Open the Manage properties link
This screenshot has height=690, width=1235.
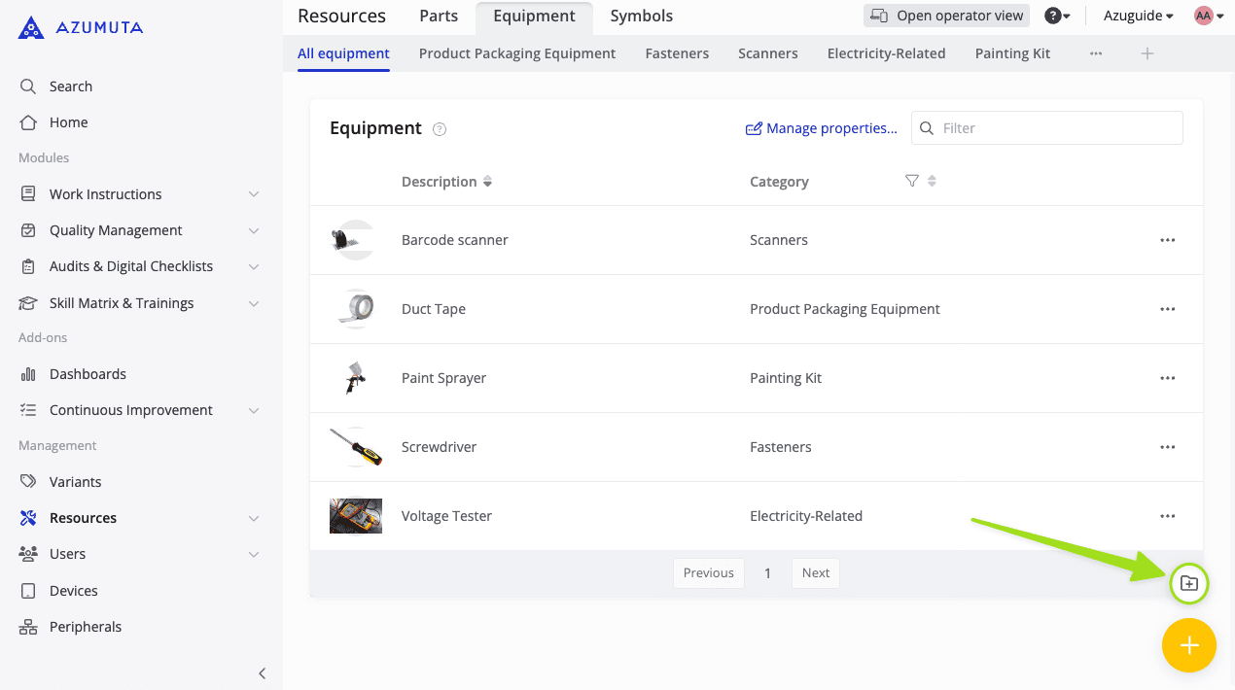click(822, 128)
